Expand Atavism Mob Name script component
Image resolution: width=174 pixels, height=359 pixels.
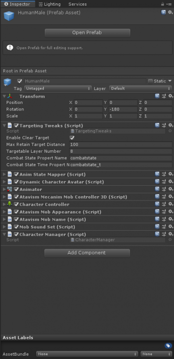point(4,220)
